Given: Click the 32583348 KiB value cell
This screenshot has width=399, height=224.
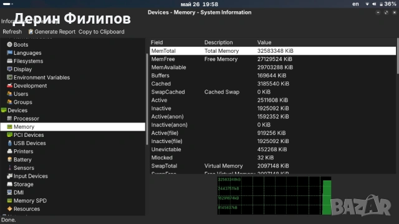Looking at the screenshot, I should [276, 51].
